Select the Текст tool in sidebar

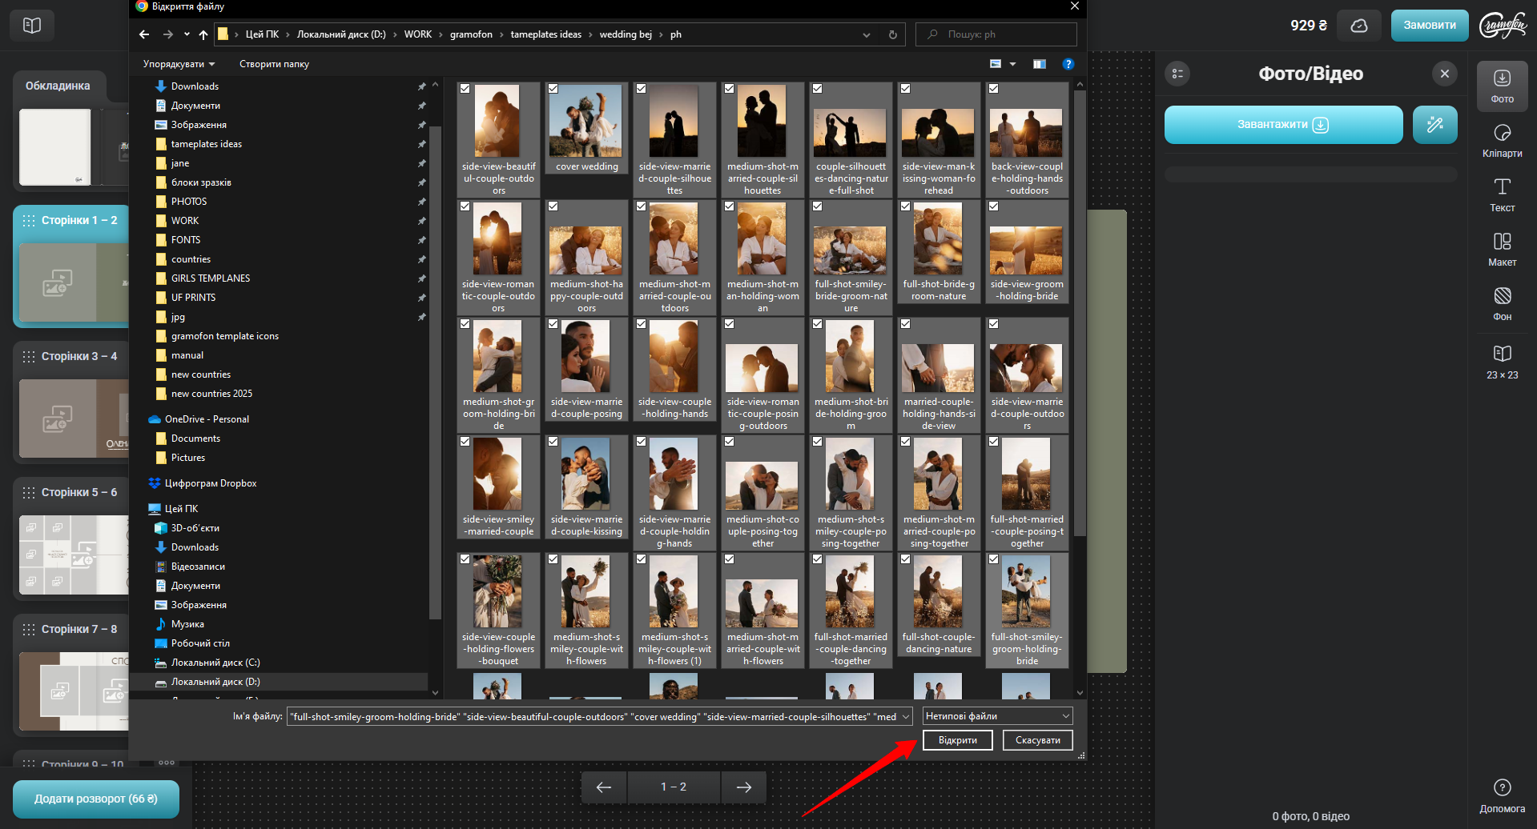click(x=1502, y=195)
